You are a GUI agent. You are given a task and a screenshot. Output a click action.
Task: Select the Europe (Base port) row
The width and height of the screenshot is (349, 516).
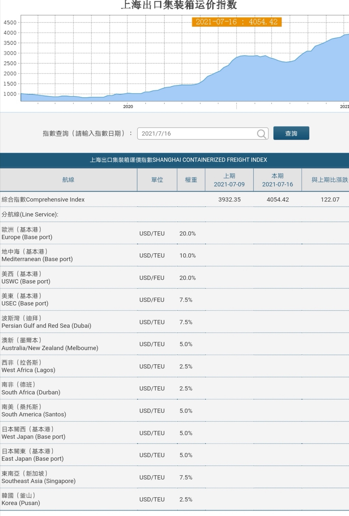pos(27,234)
